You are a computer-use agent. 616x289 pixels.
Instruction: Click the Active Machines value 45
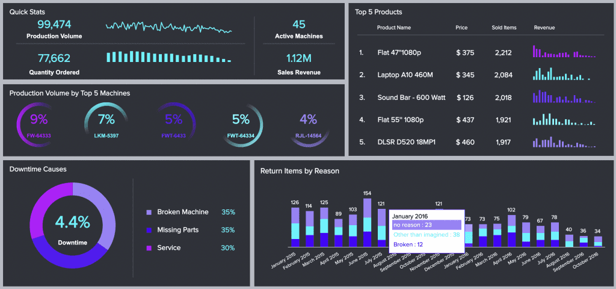coord(299,24)
